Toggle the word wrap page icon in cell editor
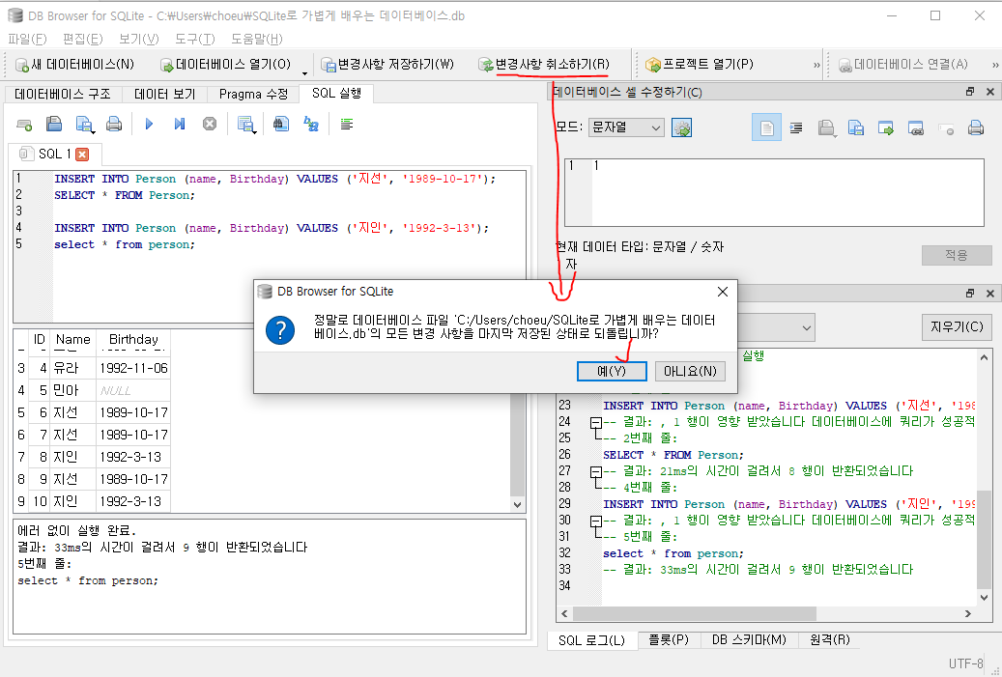The width and height of the screenshot is (1002, 677). (766, 127)
